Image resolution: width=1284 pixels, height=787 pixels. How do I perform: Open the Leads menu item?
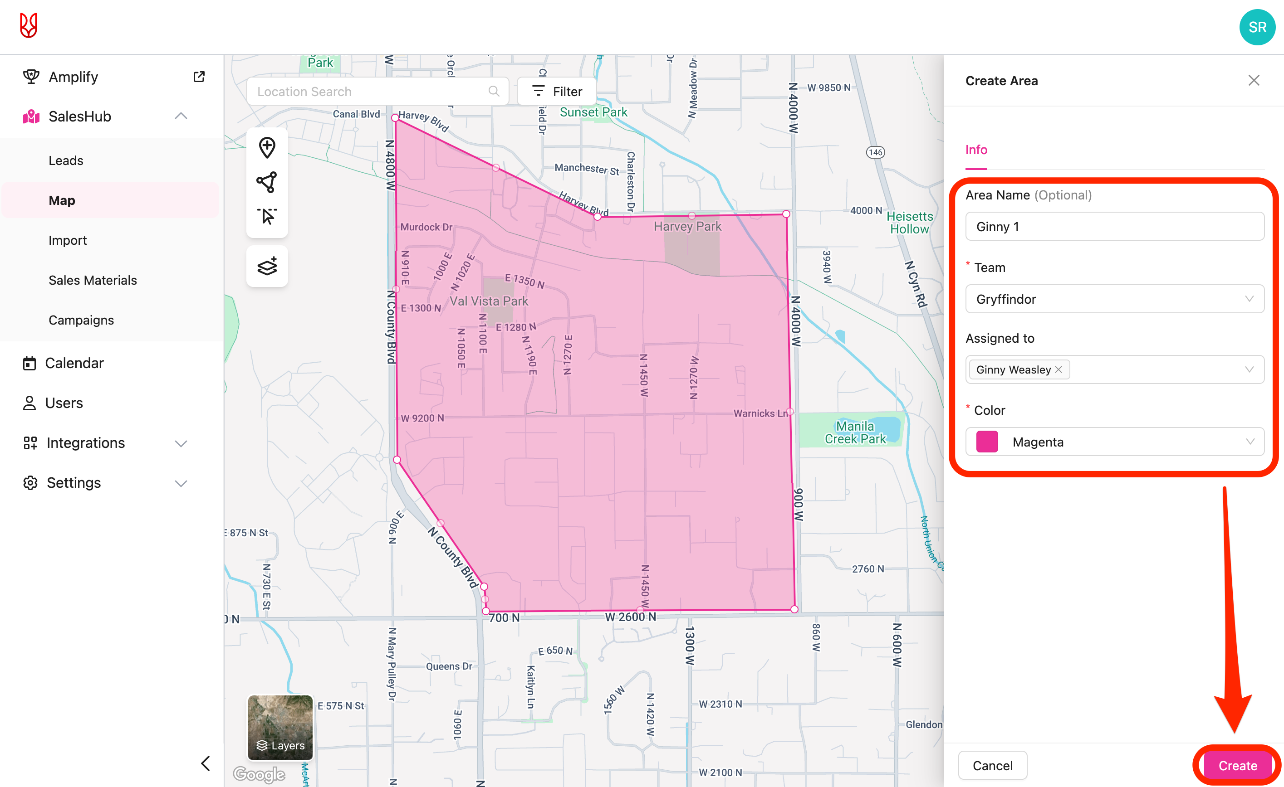[x=66, y=160]
